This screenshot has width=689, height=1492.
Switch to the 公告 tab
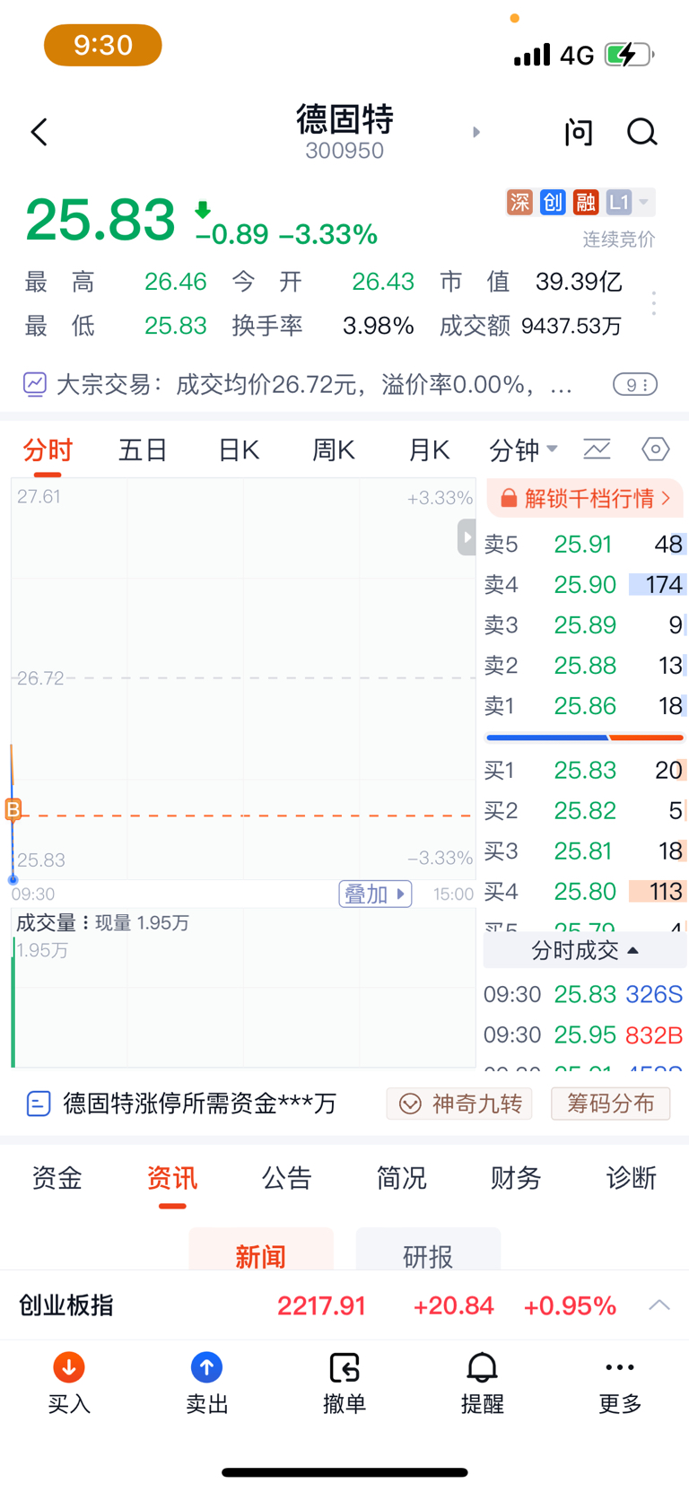coord(287,1178)
